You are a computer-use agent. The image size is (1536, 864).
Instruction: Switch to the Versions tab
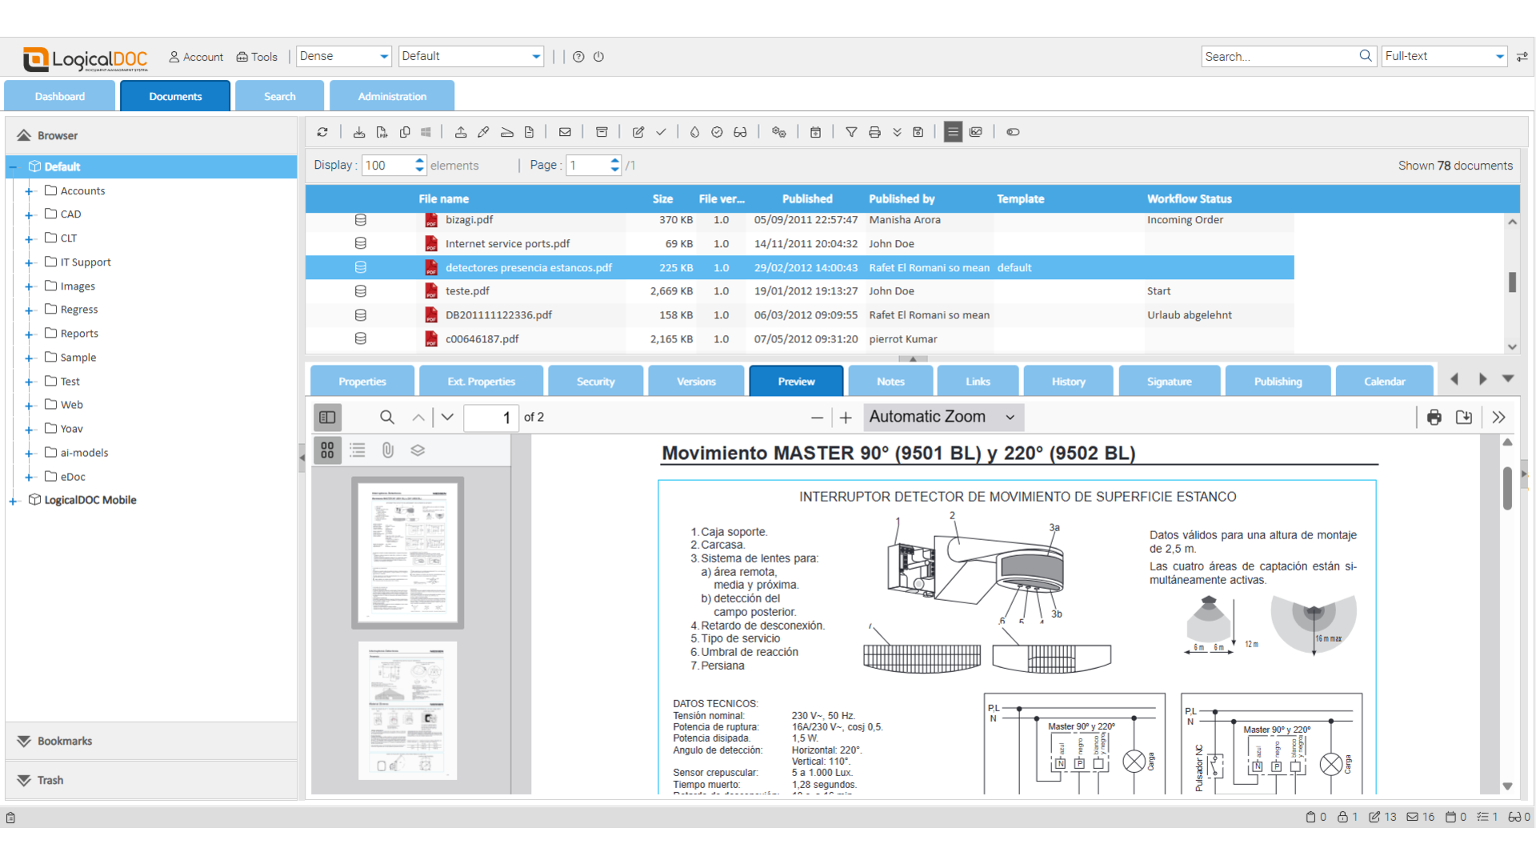[x=695, y=382]
